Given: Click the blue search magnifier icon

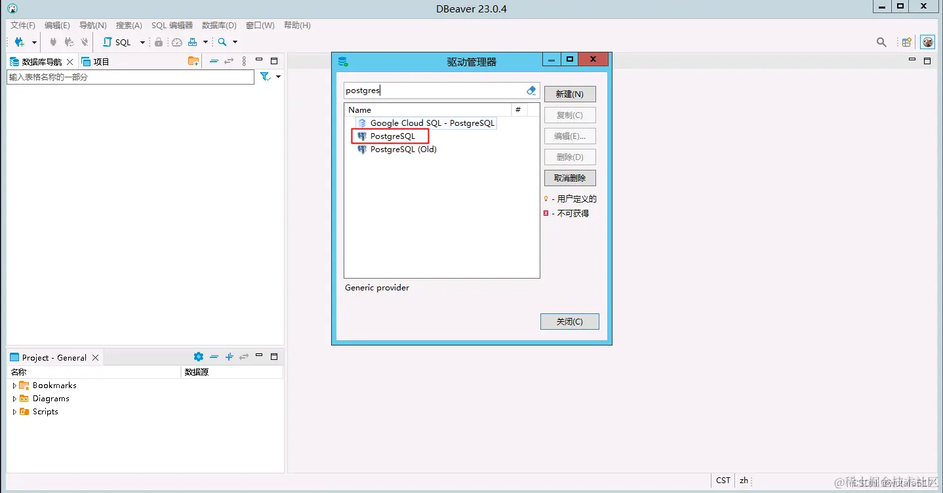Looking at the screenshot, I should tap(222, 42).
